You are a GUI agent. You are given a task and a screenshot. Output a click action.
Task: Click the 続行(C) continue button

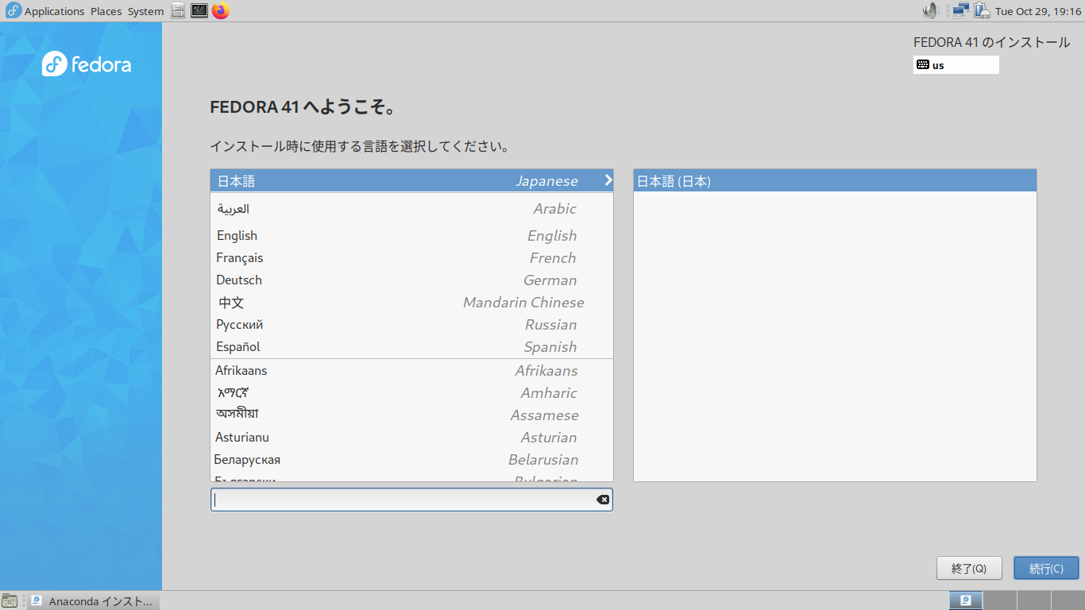click(1046, 568)
